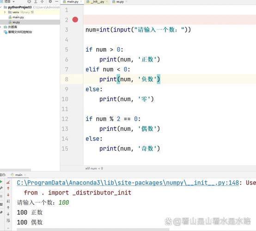
Task: Expand all nodes in the project panel
Action: (36, 2)
